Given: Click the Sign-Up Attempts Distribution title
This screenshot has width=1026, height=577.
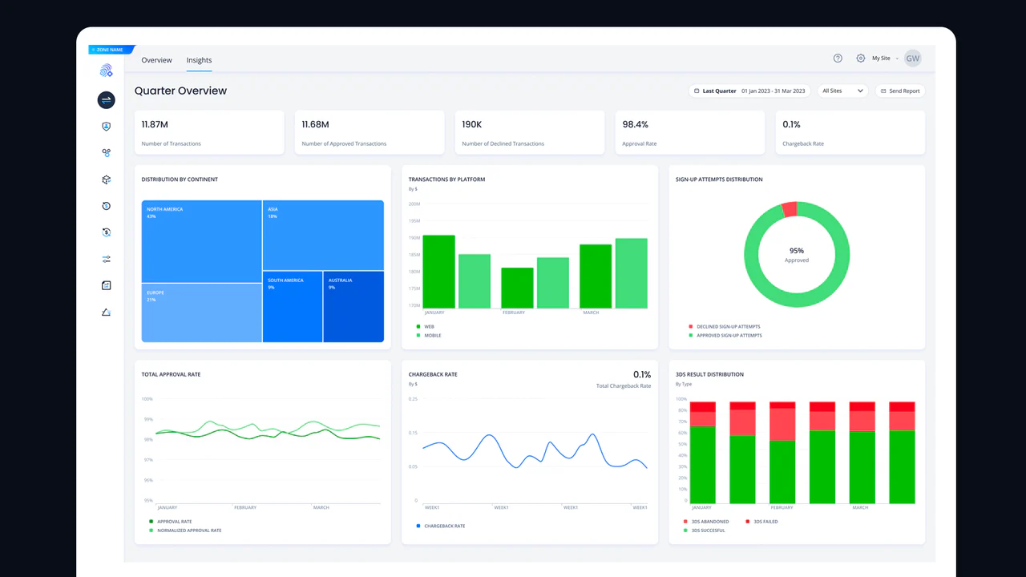Looking at the screenshot, I should [719, 180].
